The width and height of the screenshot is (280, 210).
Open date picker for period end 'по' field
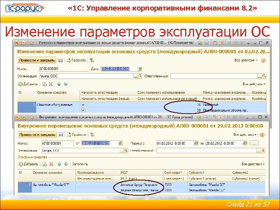click(x=245, y=143)
